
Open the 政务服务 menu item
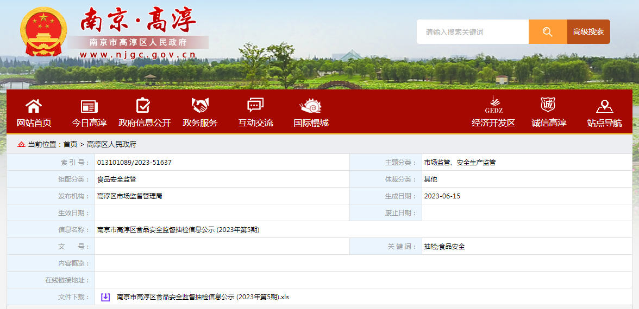tap(200, 123)
